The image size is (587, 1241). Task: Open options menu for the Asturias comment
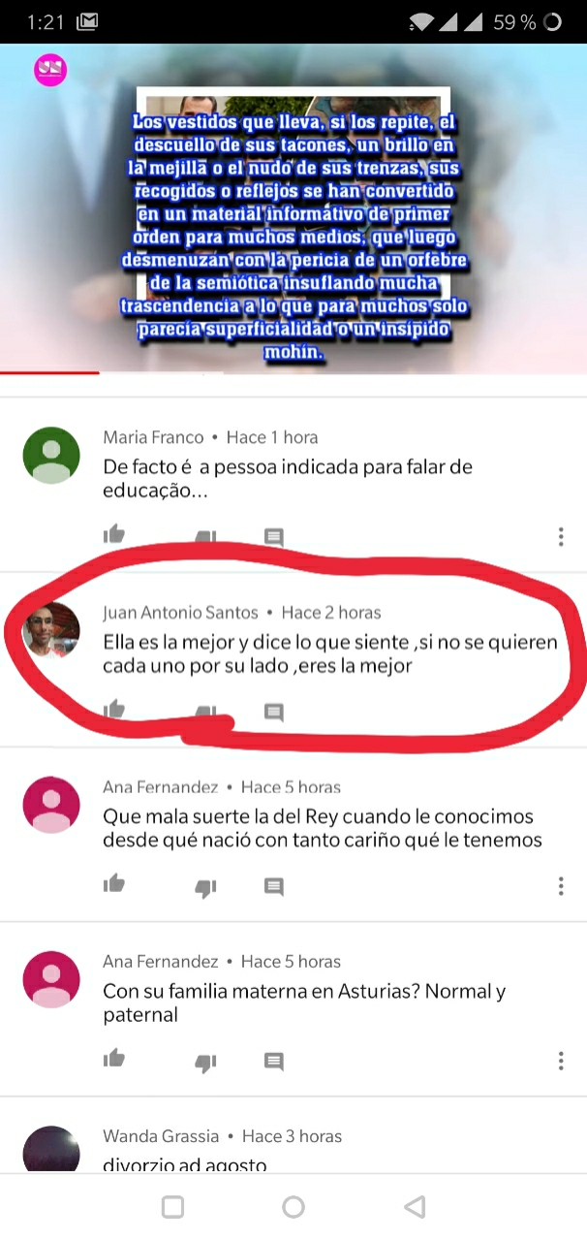(x=561, y=1060)
